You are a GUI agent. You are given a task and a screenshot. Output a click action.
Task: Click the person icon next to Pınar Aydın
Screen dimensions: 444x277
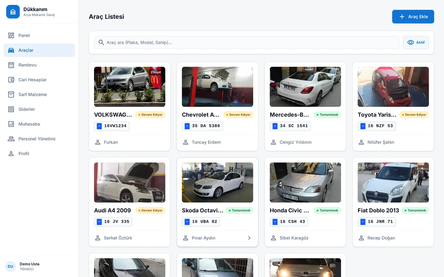186,238
